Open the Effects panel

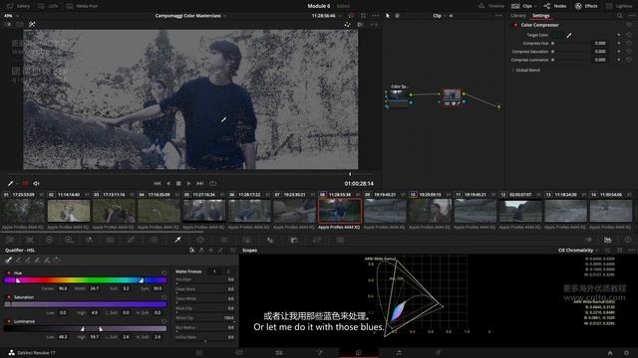[586, 6]
